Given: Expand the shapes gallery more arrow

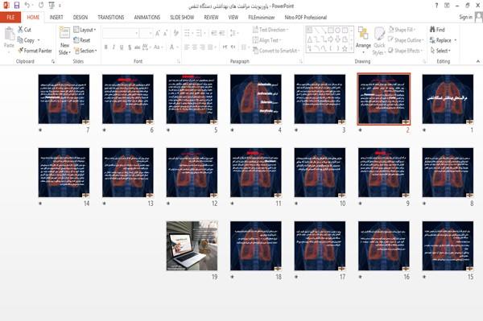Looking at the screenshot, I should 352,48.
